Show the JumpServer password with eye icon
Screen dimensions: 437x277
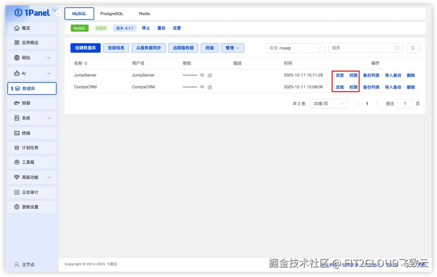click(x=202, y=75)
